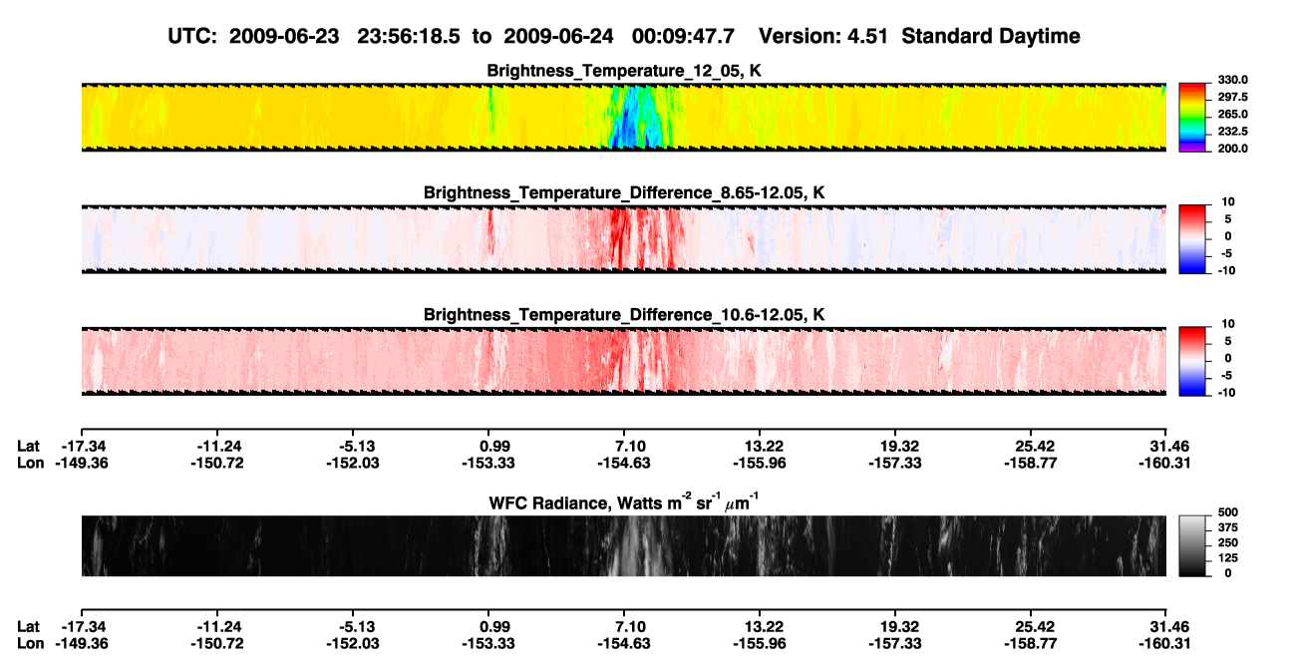Click the 125 label on the WFC color bar
Viewport: 1296px width, 665px height.
pyautogui.click(x=1226, y=559)
